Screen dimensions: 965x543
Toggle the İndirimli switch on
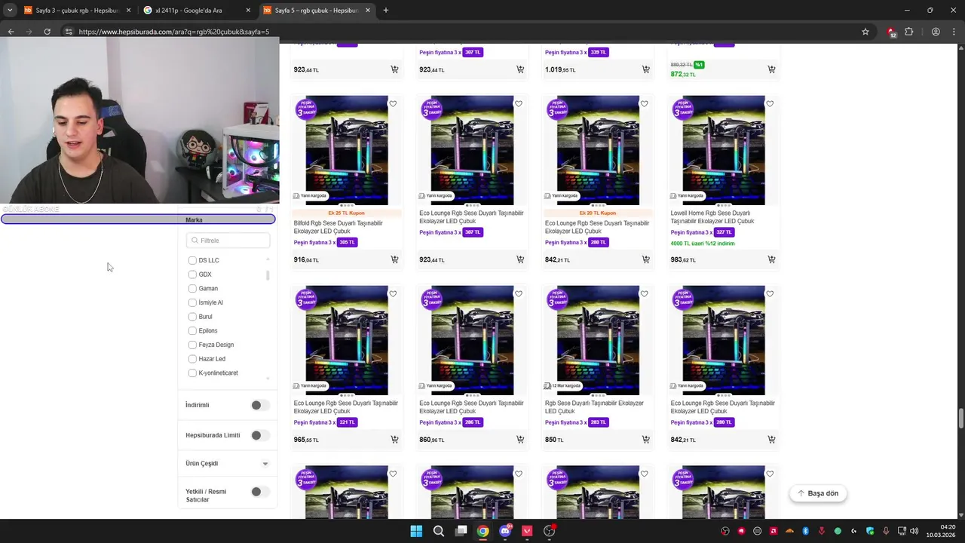tap(260, 405)
